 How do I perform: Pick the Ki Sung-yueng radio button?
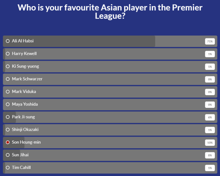pos(8,66)
